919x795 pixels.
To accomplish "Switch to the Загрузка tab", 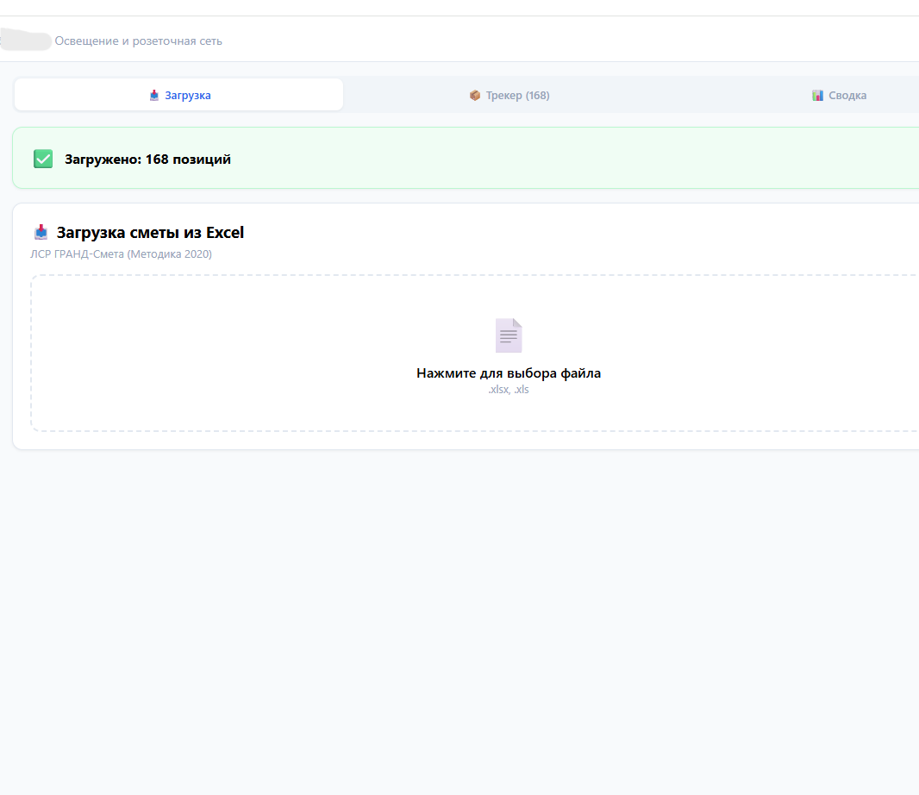I will tap(178, 95).
